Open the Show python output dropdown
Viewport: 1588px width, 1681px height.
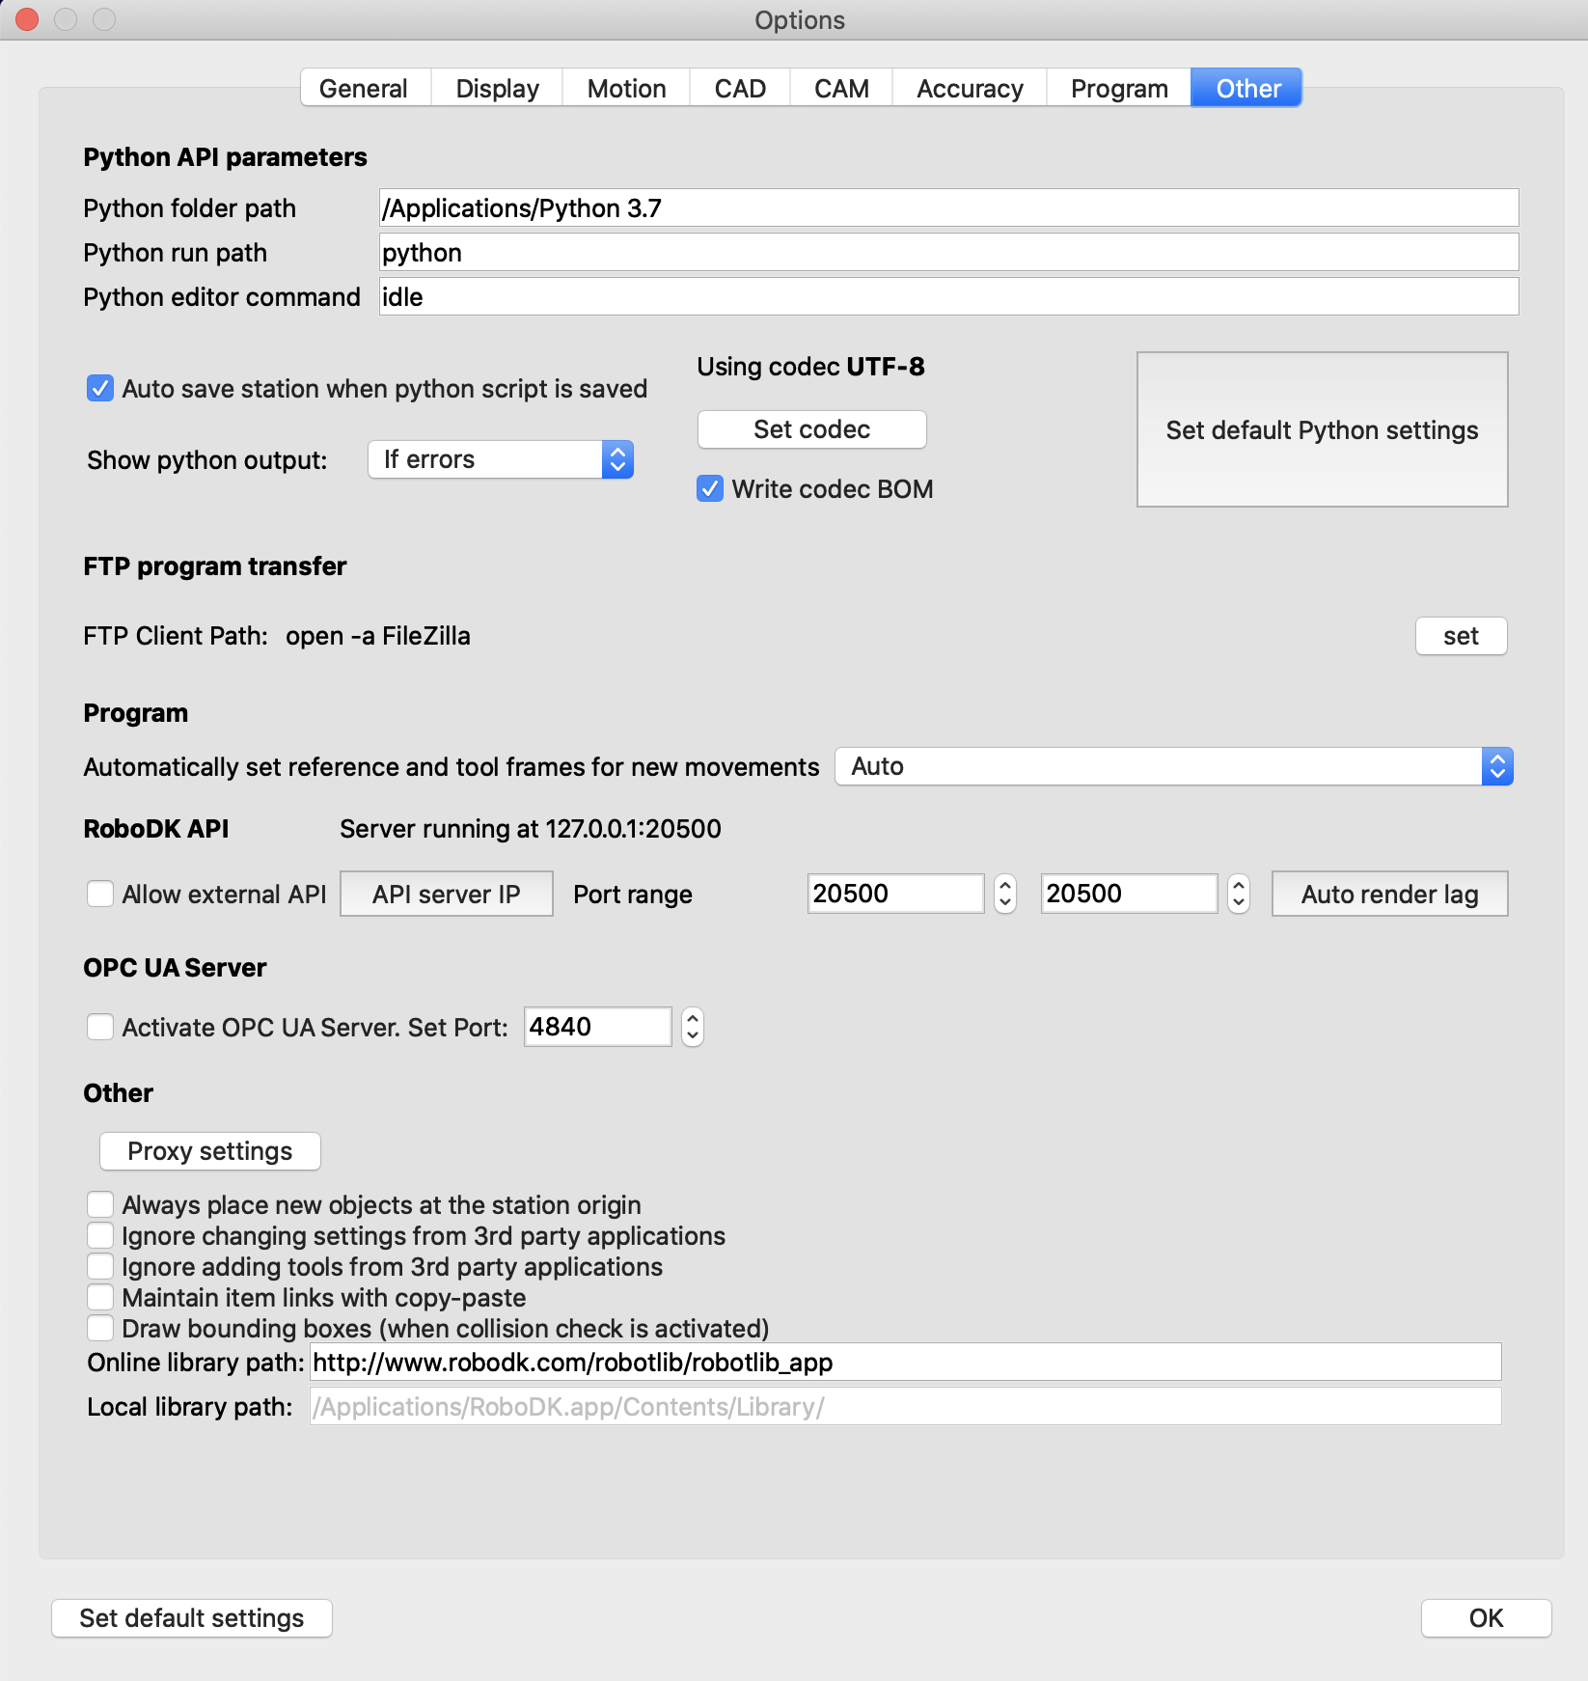pyautogui.click(x=501, y=459)
